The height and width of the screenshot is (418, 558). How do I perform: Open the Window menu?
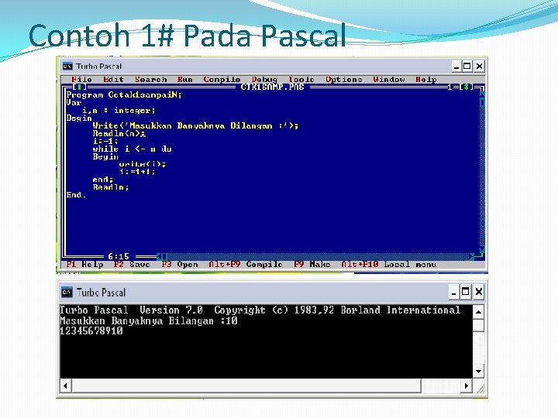click(x=388, y=79)
